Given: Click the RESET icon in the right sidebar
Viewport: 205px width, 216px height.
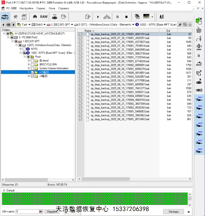Looking at the screenshot, I should point(199,30).
